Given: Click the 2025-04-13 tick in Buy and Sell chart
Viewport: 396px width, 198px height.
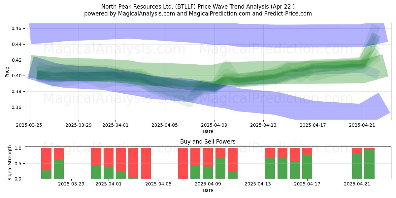Looking at the screenshot, I should tap(258, 184).
